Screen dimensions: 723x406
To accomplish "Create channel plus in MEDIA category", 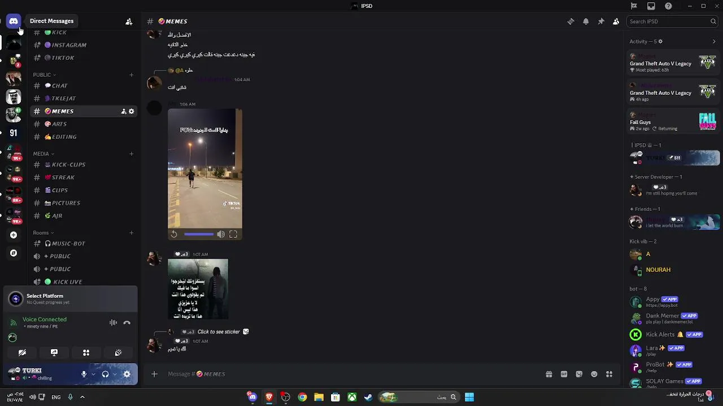I will coord(132,153).
